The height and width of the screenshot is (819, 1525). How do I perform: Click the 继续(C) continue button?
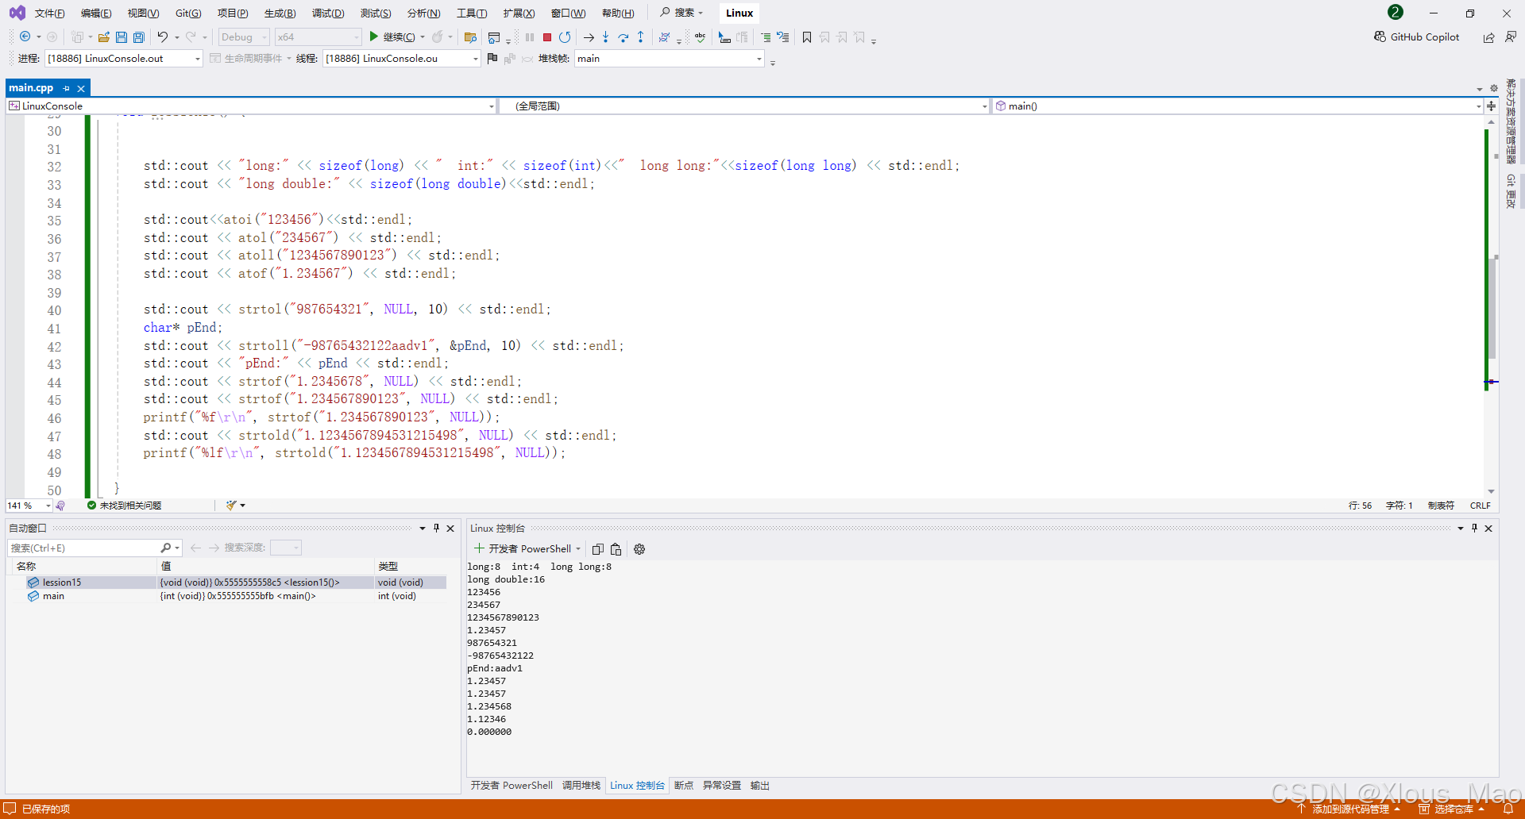click(x=394, y=37)
